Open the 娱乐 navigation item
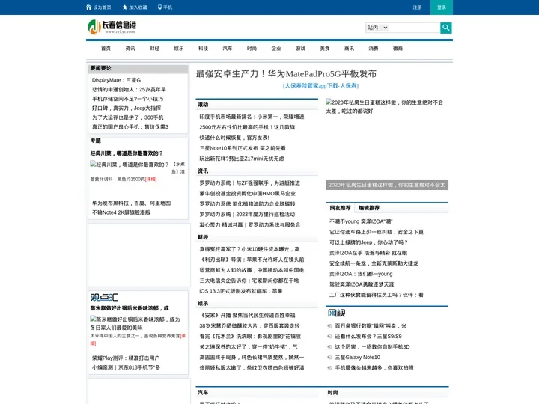Image resolution: width=539 pixels, height=404 pixels. [179, 49]
